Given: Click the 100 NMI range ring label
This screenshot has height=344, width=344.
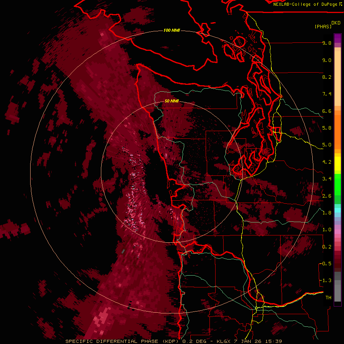Looking at the screenshot, I should click(172, 30).
